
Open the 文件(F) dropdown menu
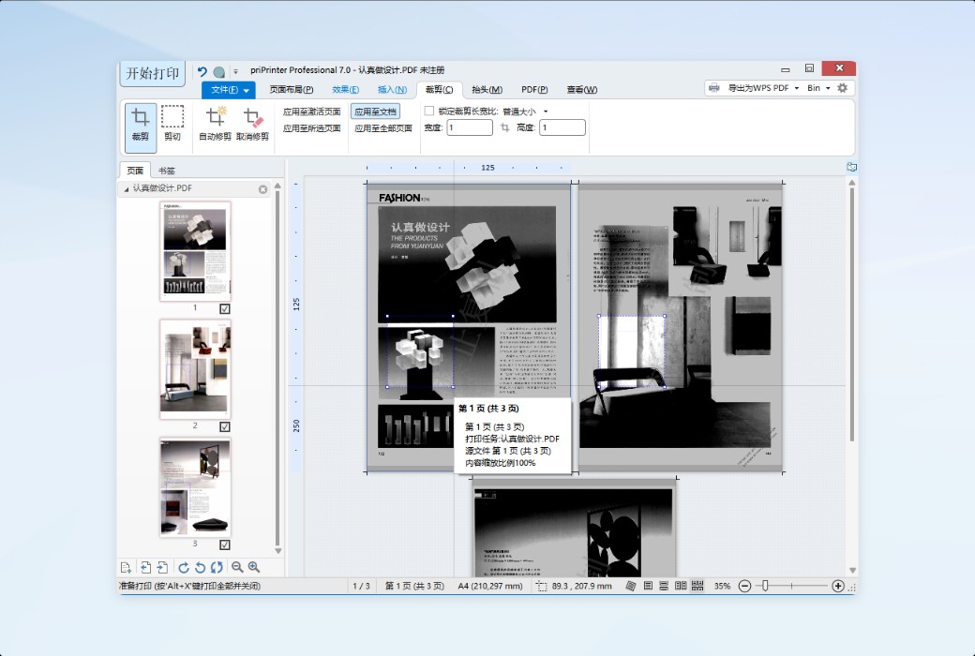coord(228,90)
